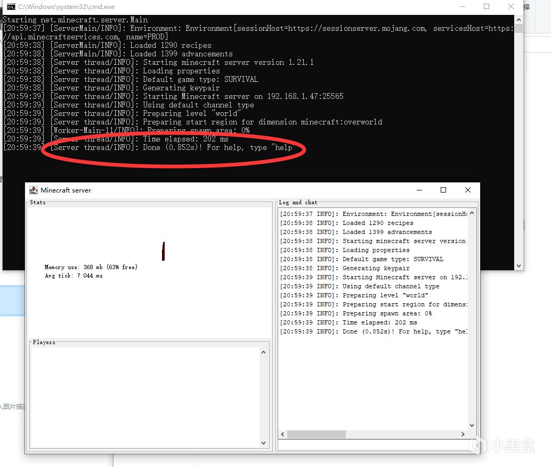Image resolution: width=551 pixels, height=467 pixels.
Task: Close the cmd.exe window
Action: pos(511,7)
